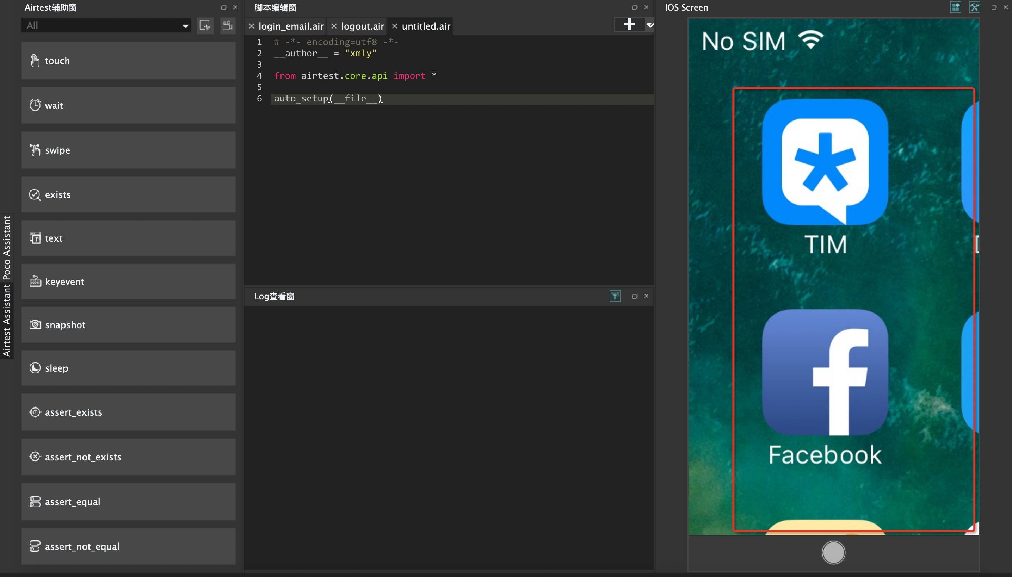The width and height of the screenshot is (1012, 577).
Task: Open the All filter dropdown
Action: point(106,26)
